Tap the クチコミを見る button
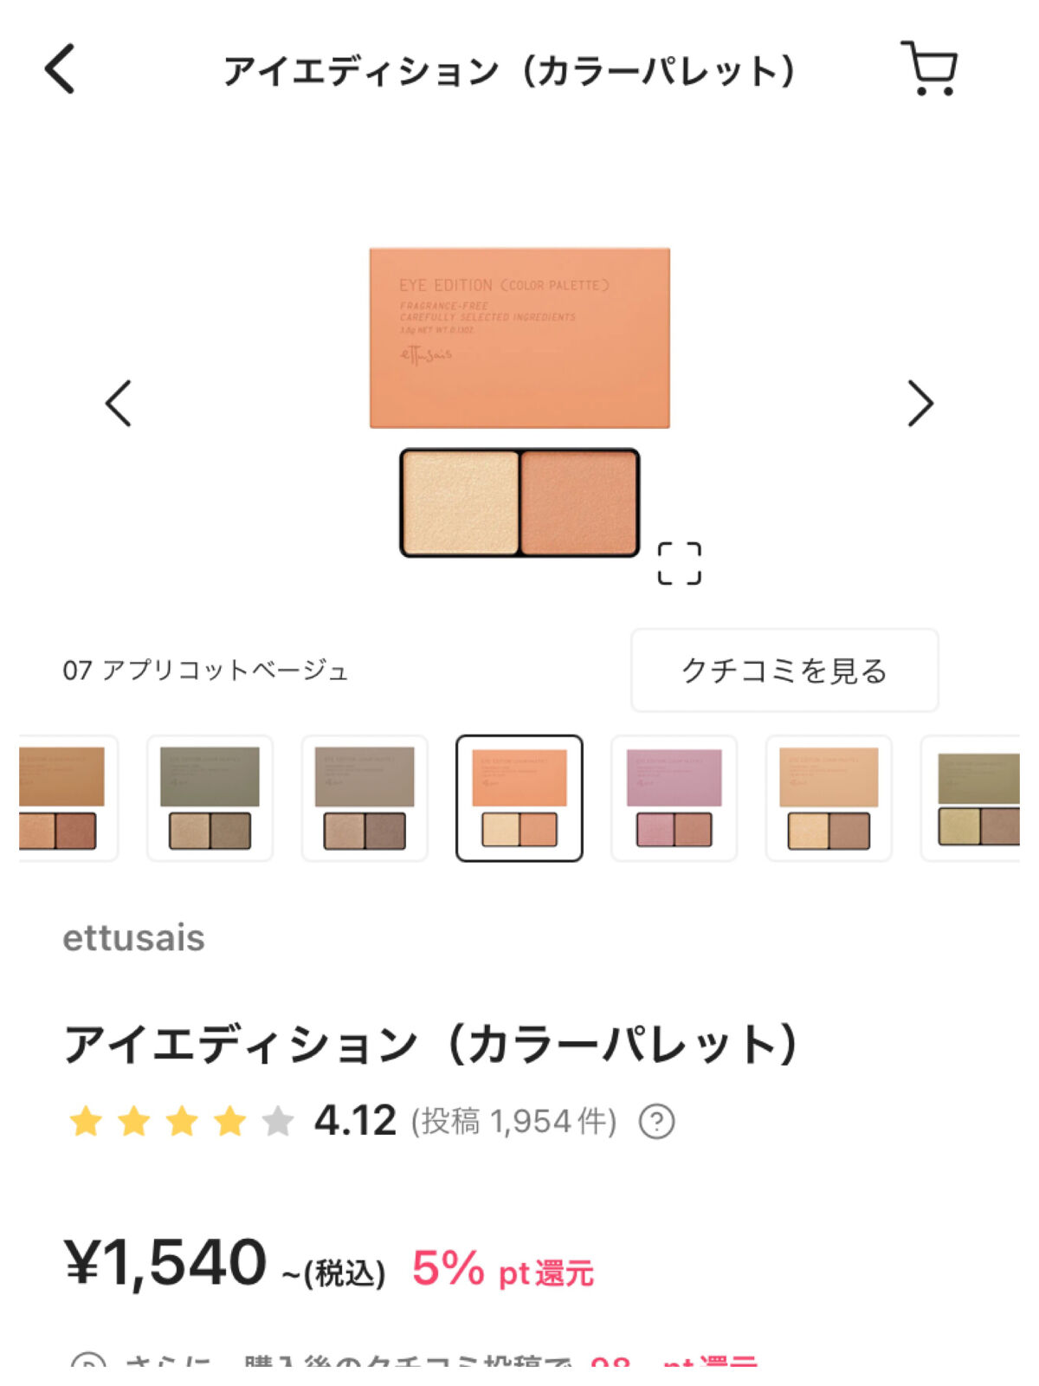1039x1386 pixels. click(x=784, y=670)
